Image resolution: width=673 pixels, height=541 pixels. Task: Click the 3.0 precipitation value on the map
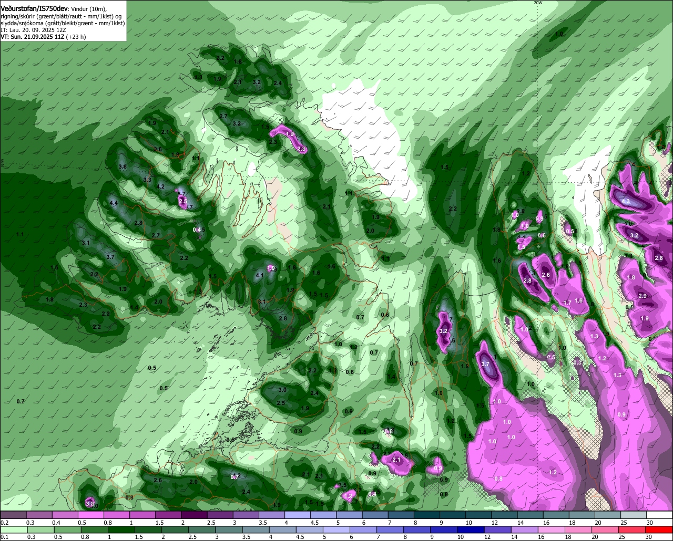click(x=282, y=390)
